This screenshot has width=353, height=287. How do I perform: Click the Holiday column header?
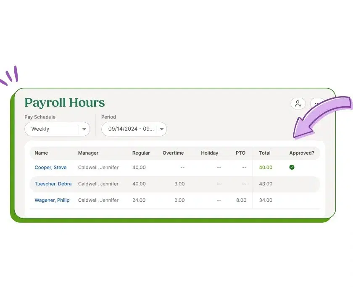(x=209, y=153)
